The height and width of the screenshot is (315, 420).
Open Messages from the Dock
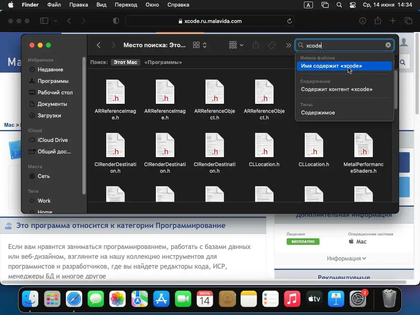point(96,299)
